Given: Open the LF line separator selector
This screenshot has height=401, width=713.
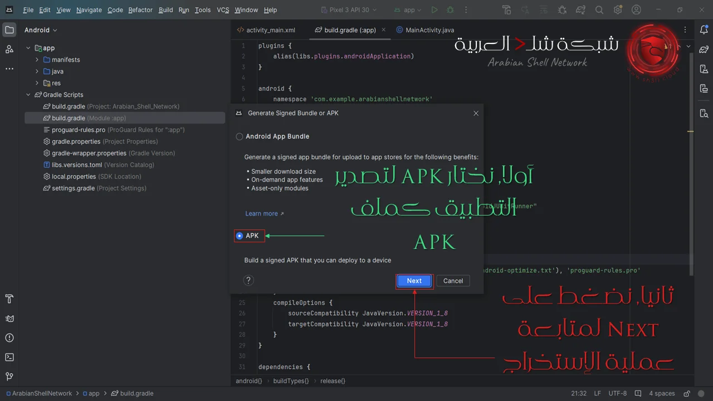Looking at the screenshot, I should click(x=597, y=393).
